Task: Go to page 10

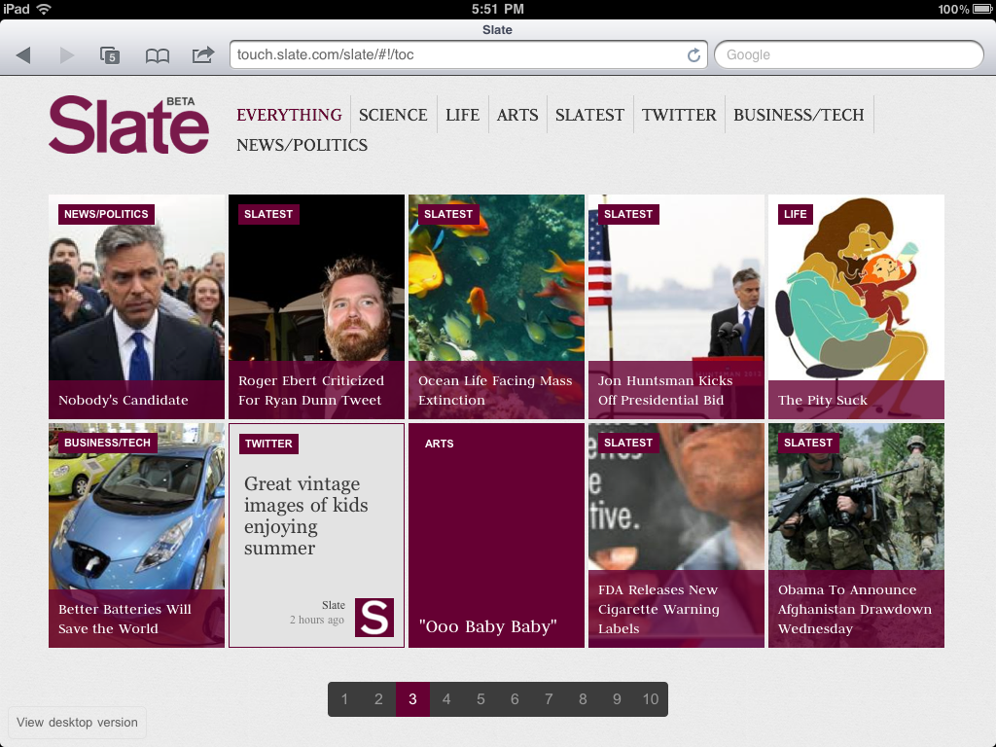Action: coord(651,699)
